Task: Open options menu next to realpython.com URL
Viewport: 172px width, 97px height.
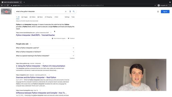Action: point(49,75)
